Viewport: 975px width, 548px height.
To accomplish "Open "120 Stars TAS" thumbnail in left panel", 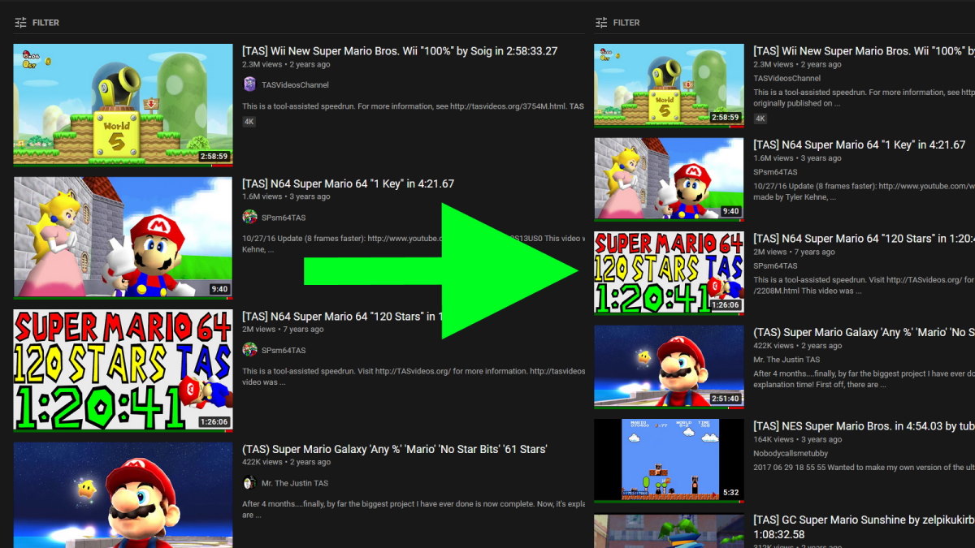I will 123,371.
